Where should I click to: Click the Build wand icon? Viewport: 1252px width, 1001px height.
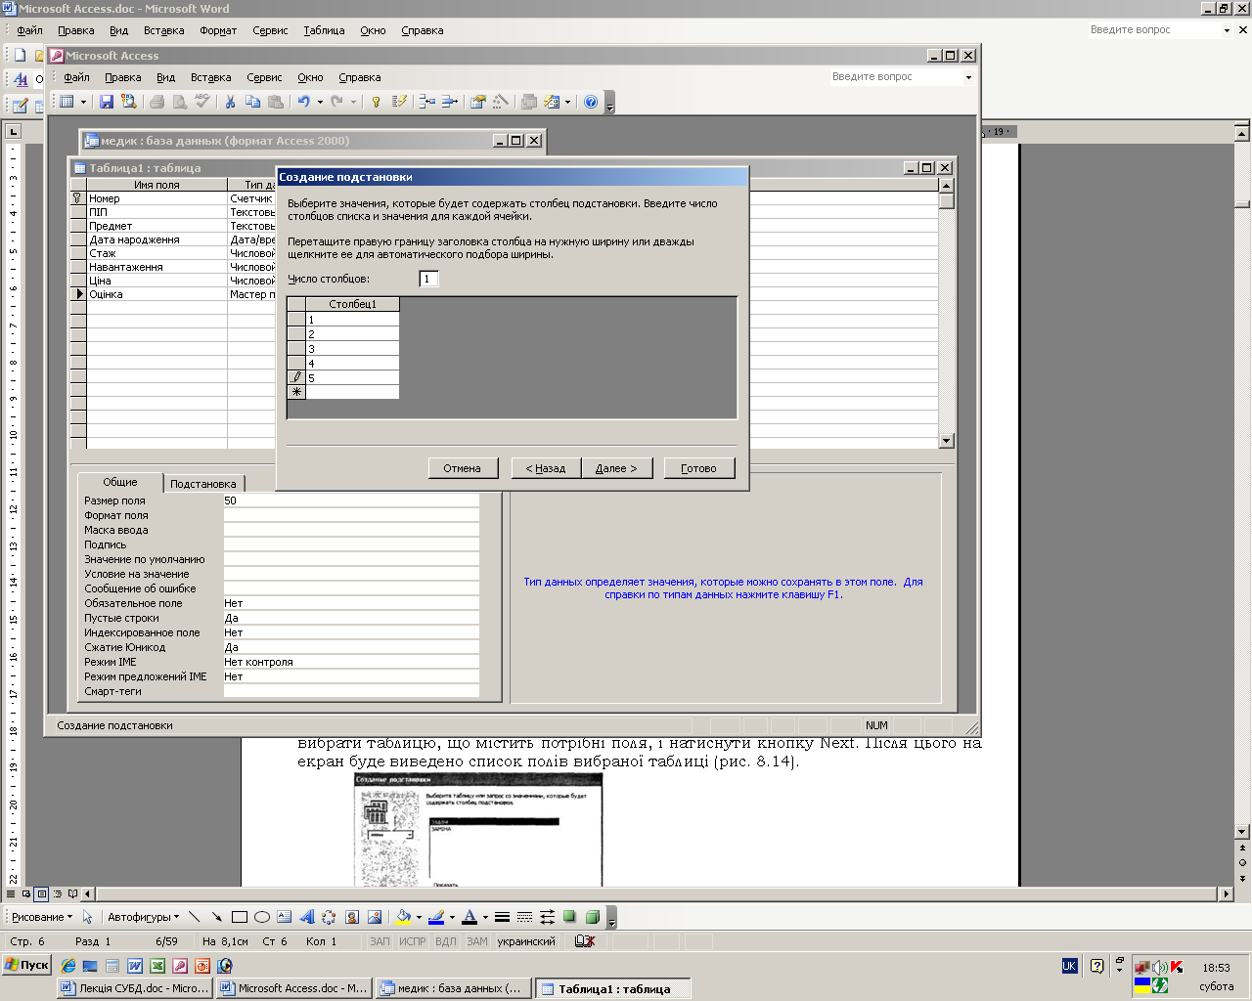click(501, 102)
